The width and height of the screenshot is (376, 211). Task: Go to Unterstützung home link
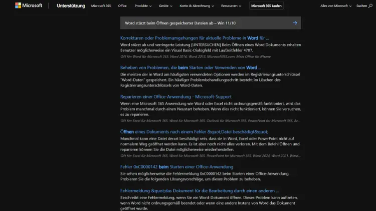click(71, 6)
